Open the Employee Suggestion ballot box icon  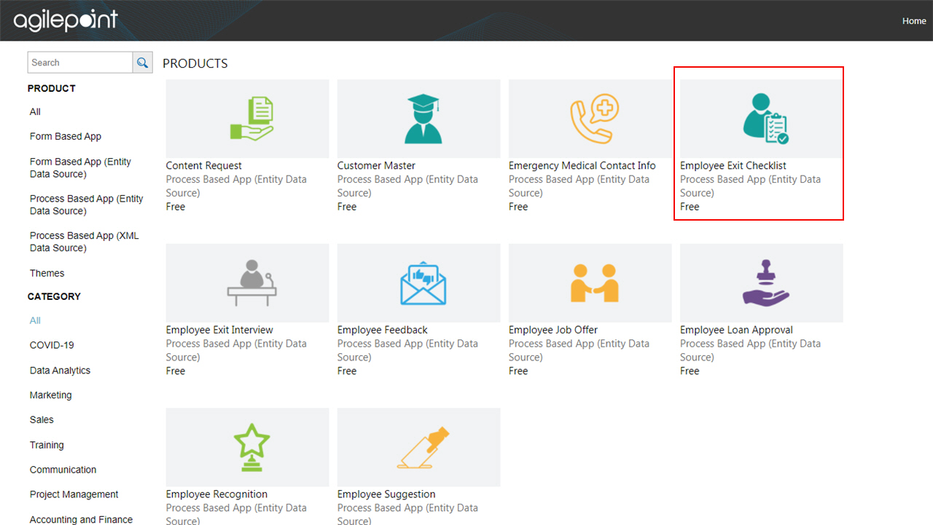[x=423, y=447]
